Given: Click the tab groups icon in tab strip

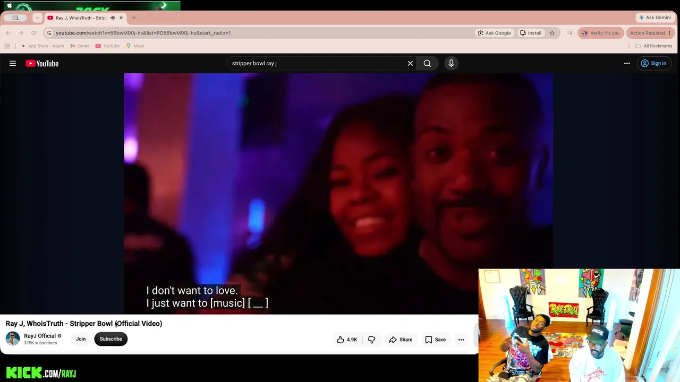Looking at the screenshot, I should pos(15,18).
